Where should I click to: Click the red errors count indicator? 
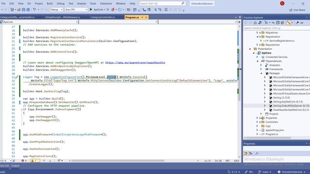[x=24, y=161]
